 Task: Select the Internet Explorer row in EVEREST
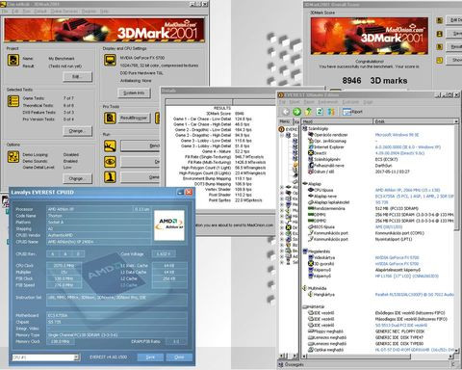[x=380, y=147]
